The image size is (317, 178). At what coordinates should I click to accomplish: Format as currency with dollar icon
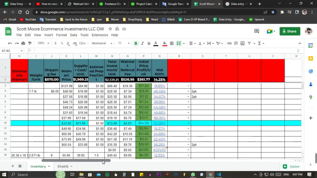[55, 43]
